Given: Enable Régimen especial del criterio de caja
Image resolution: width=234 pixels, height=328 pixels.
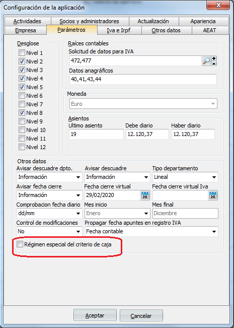Looking at the screenshot, I should pyautogui.click(x=20, y=244).
